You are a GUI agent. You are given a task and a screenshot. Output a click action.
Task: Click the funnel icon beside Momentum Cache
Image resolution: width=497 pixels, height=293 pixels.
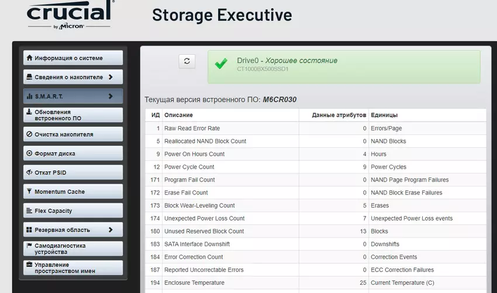tap(29, 191)
